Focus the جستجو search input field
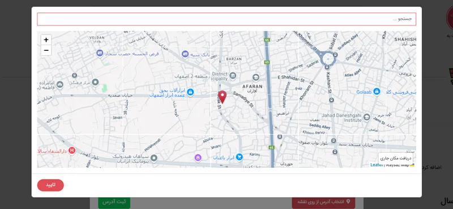Image resolution: width=453 pixels, height=209 pixels. (226, 19)
